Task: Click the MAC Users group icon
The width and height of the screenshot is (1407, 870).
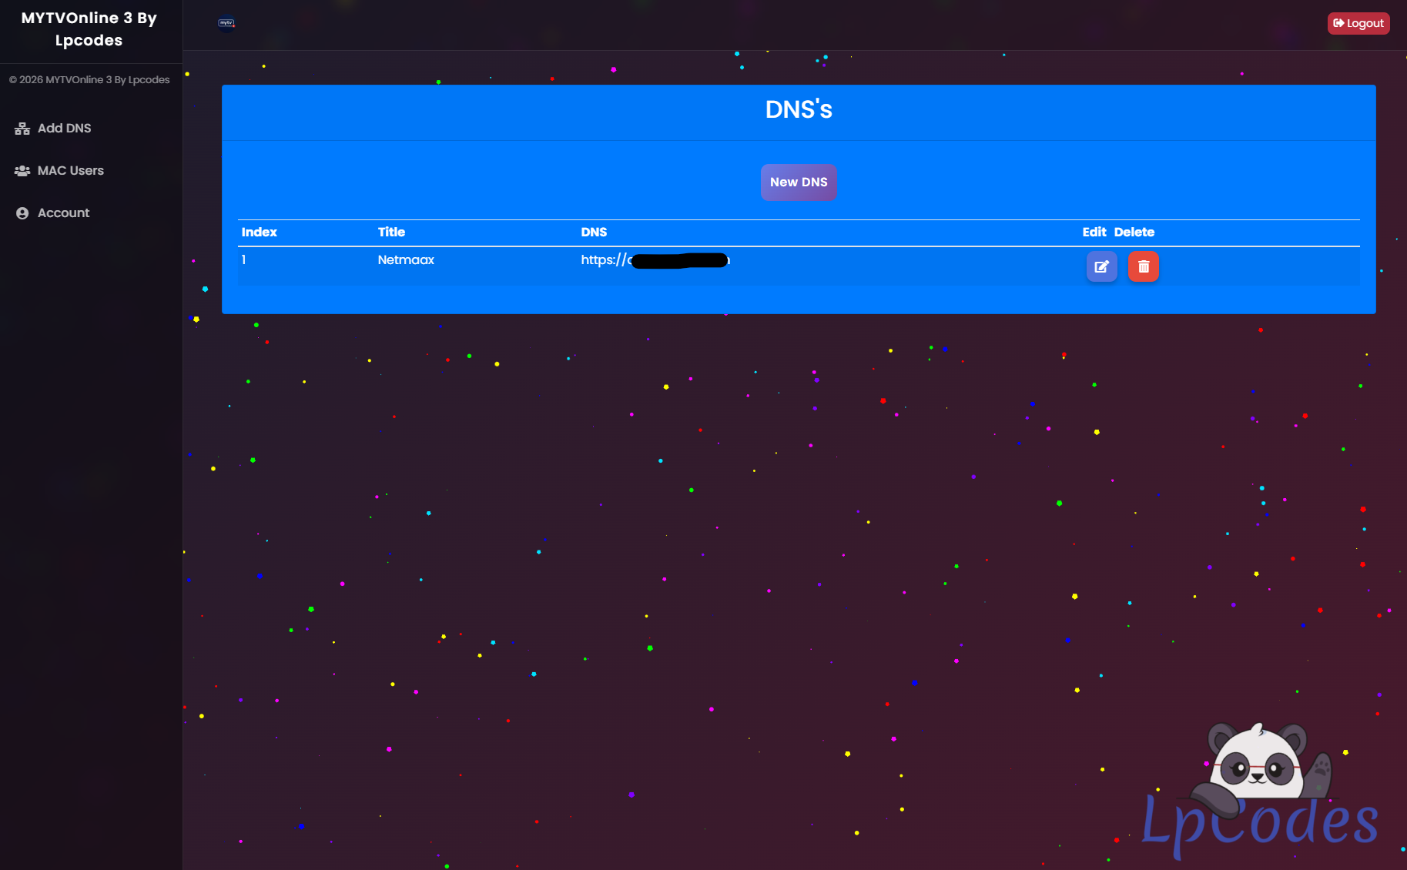Action: [22, 171]
